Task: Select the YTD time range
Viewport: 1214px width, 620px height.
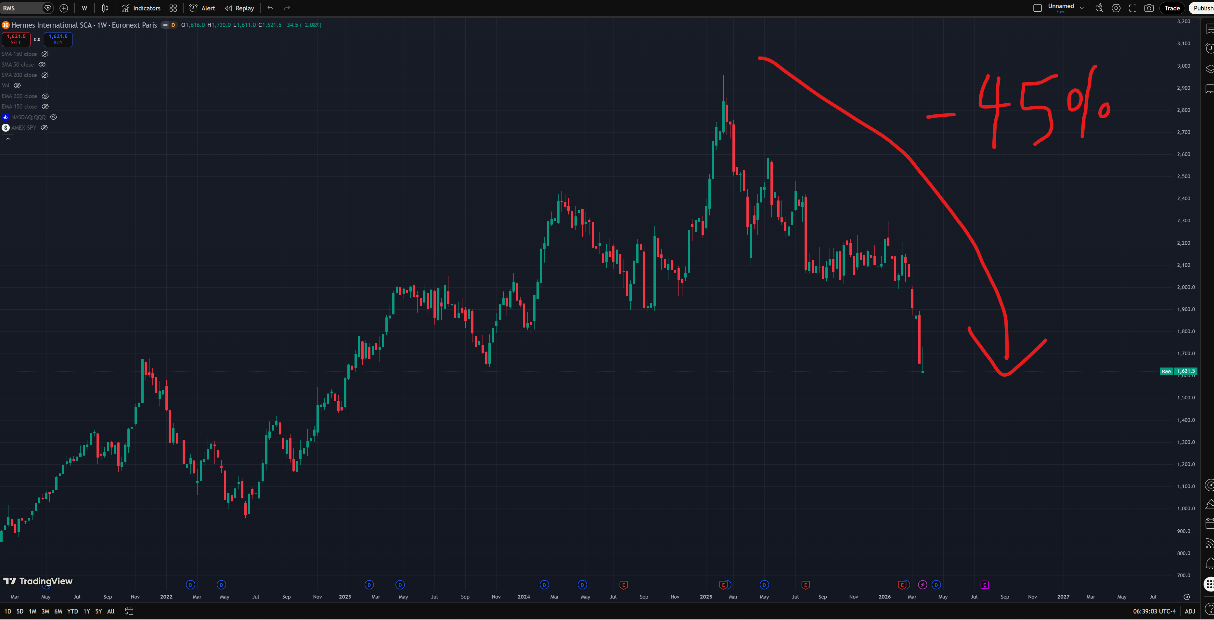Action: coord(72,611)
